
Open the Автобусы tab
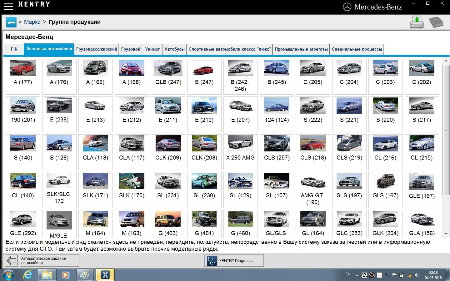coord(174,49)
